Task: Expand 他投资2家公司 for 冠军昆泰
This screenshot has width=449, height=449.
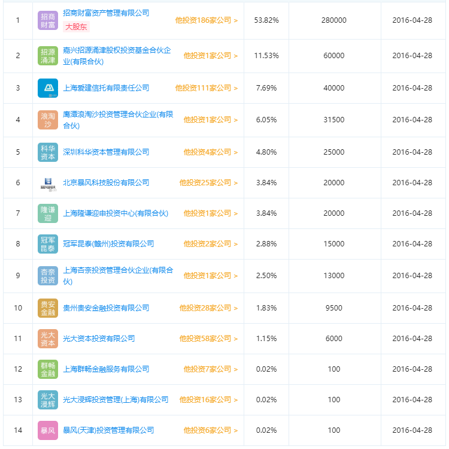Action: 211,244
